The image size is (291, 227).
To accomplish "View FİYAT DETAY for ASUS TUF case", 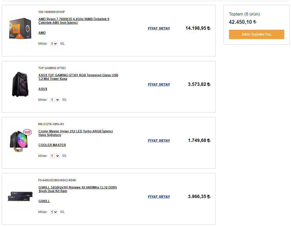I will 159,85.
